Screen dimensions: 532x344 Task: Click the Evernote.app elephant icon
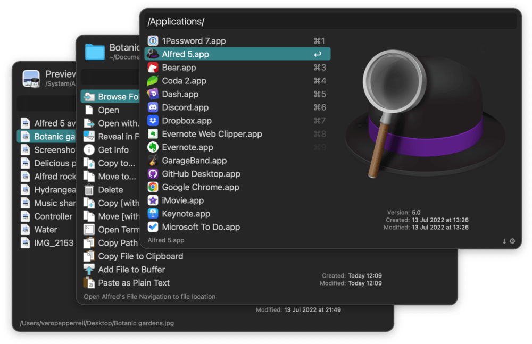tap(153, 147)
